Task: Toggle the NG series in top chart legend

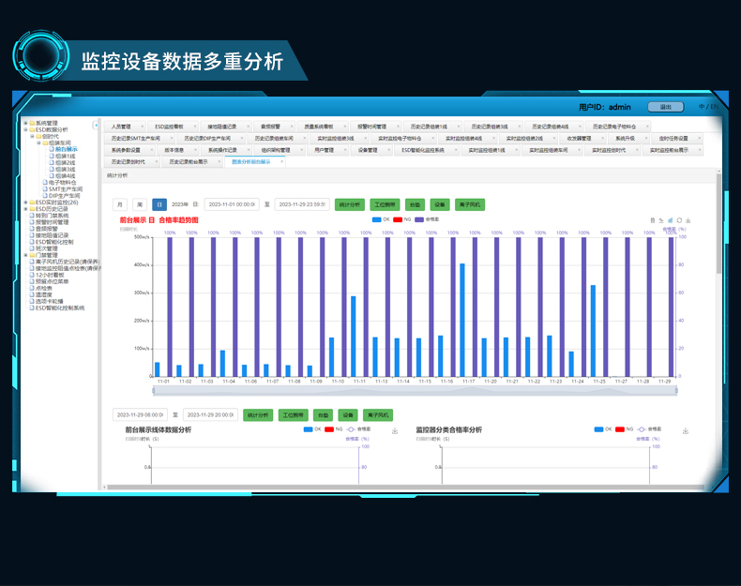Action: click(x=402, y=218)
